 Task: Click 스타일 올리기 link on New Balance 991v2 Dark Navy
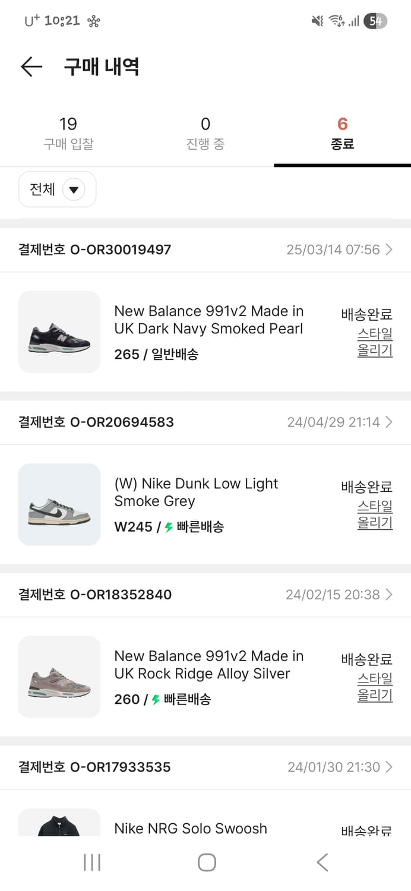(374, 342)
